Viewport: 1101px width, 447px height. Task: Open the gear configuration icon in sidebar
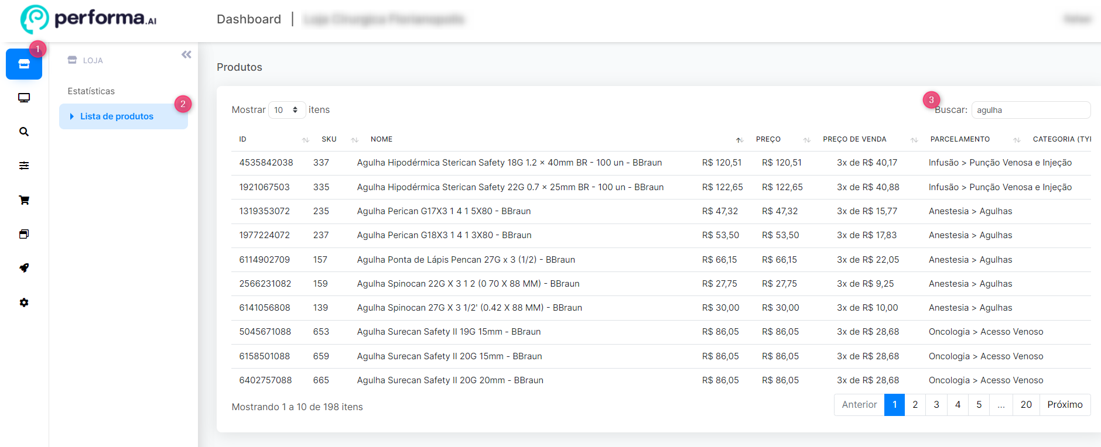(x=24, y=302)
